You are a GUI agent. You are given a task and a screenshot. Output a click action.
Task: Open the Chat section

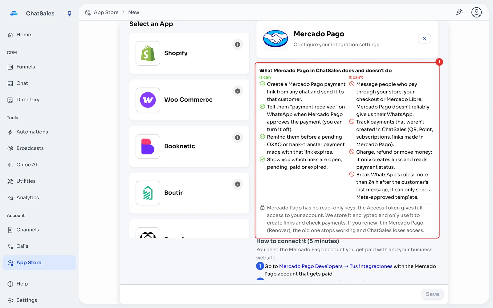click(39, 83)
